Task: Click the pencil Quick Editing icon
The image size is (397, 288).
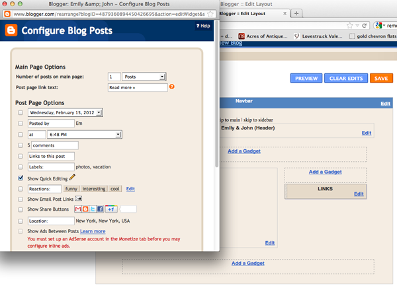Action: pyautogui.click(x=72, y=177)
